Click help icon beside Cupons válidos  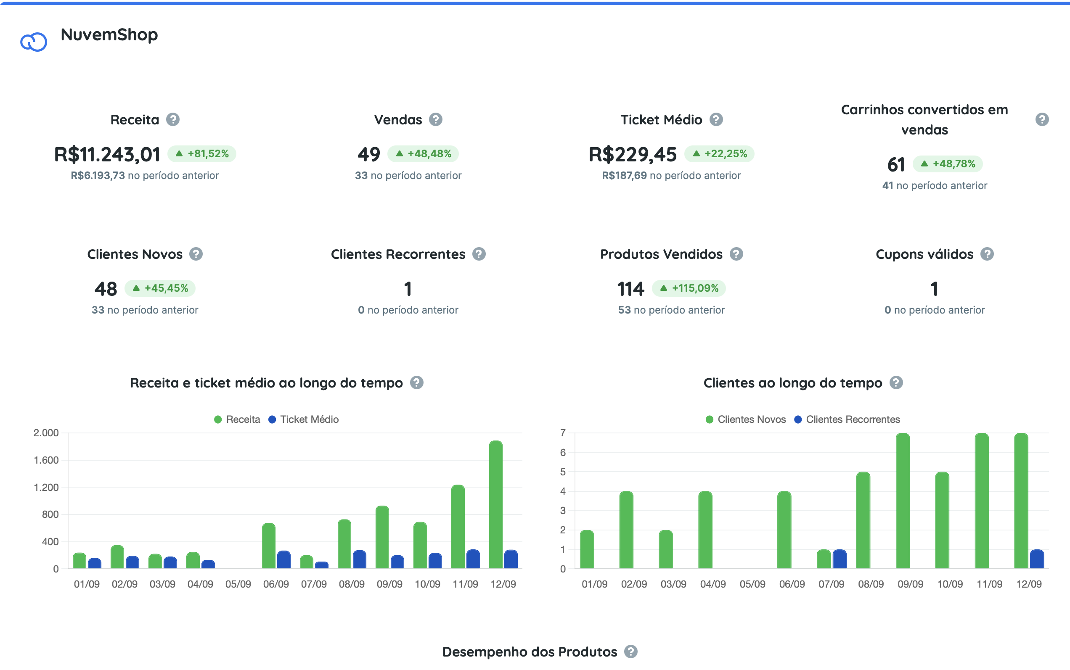pyautogui.click(x=987, y=254)
